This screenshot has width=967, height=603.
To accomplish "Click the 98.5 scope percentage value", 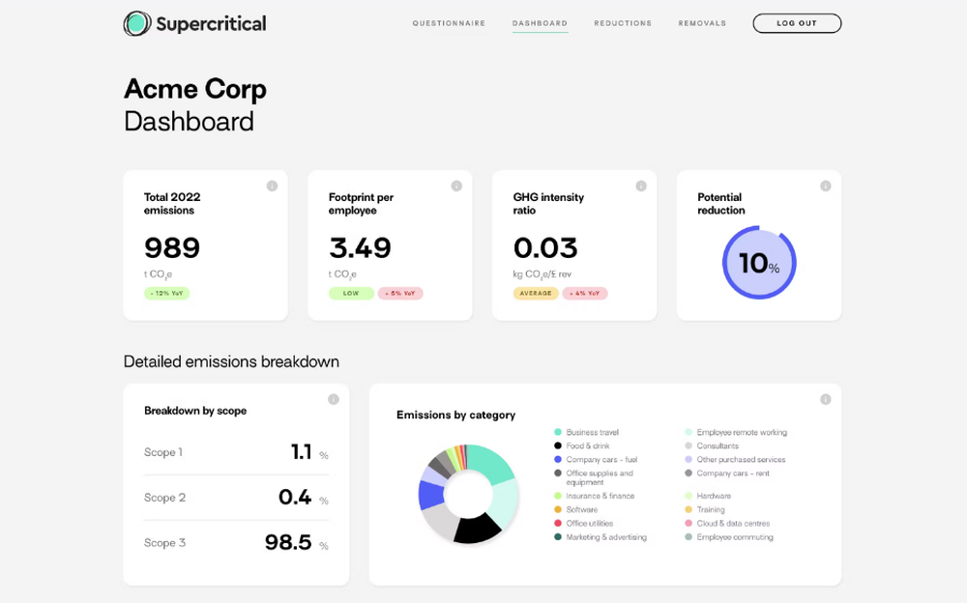I will coord(288,542).
